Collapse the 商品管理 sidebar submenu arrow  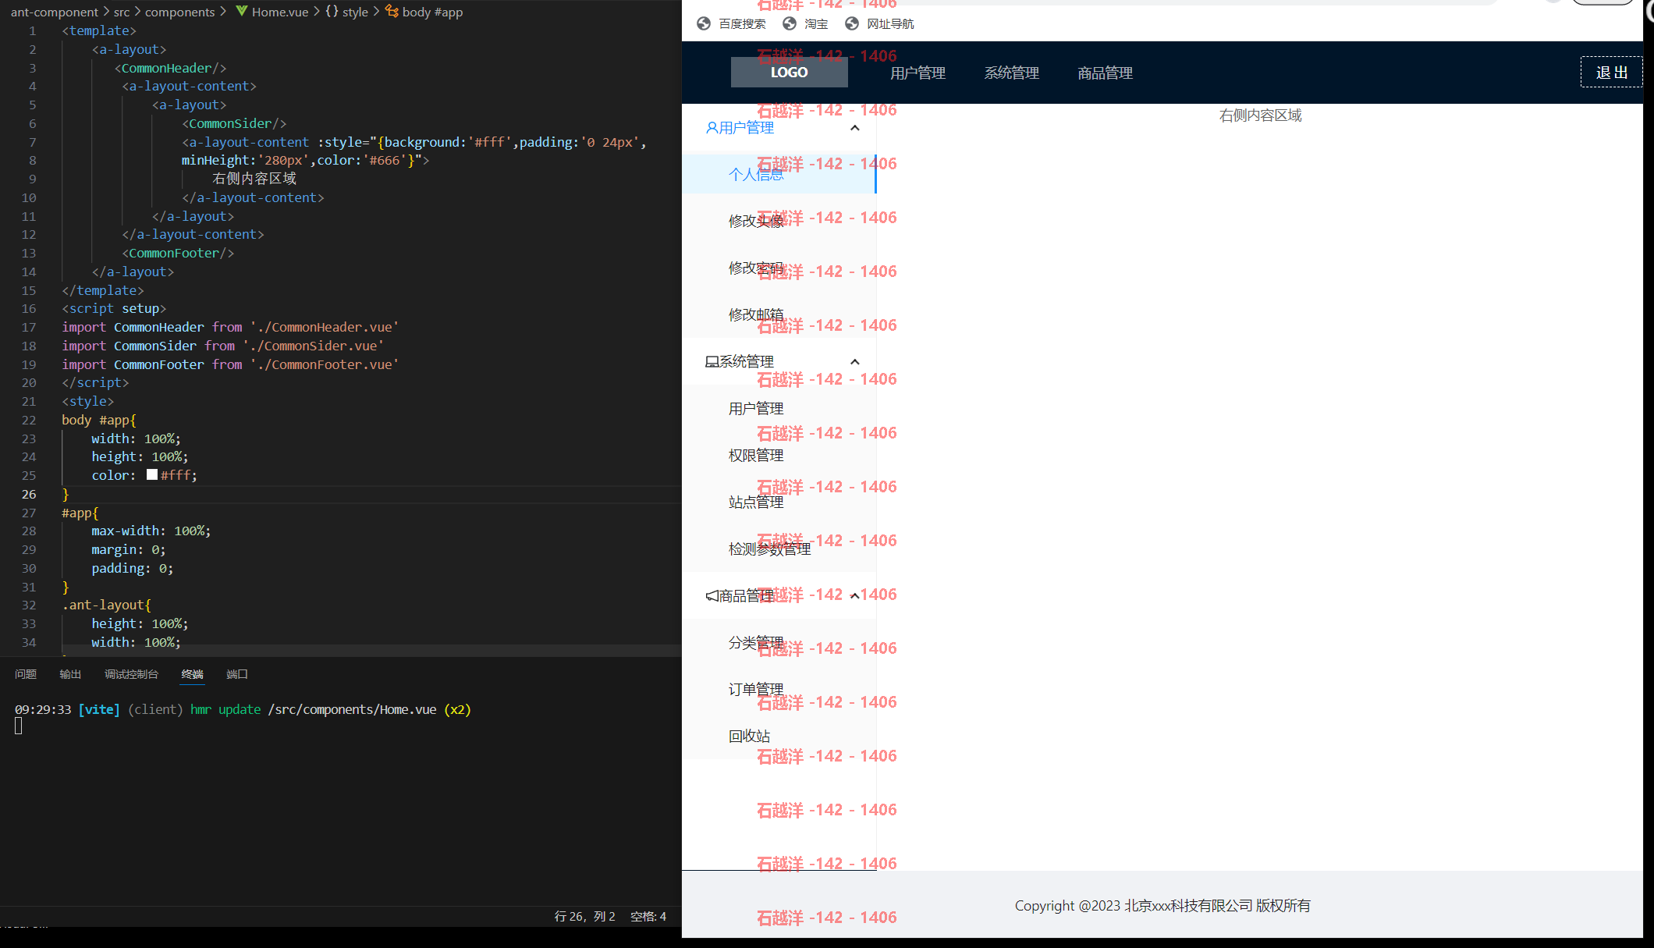click(x=855, y=596)
